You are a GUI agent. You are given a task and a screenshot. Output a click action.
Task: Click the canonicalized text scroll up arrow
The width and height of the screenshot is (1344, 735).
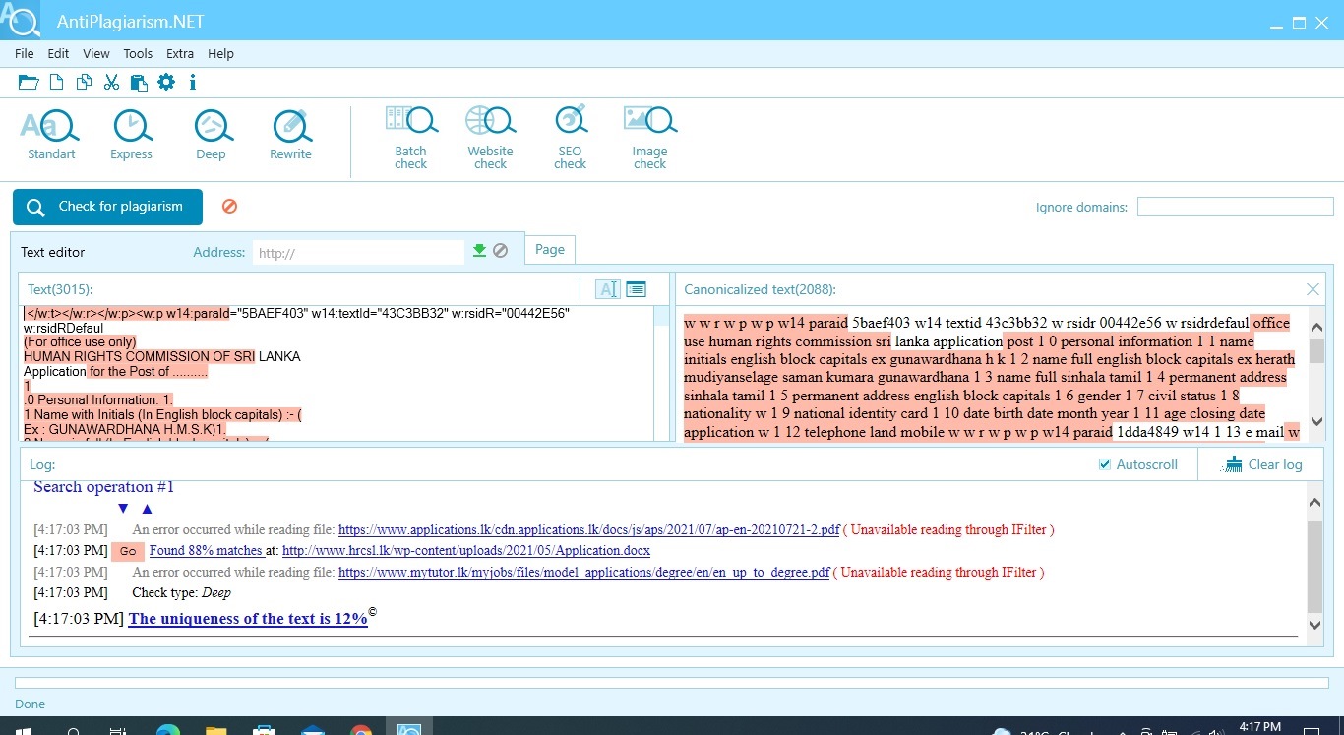(x=1316, y=327)
